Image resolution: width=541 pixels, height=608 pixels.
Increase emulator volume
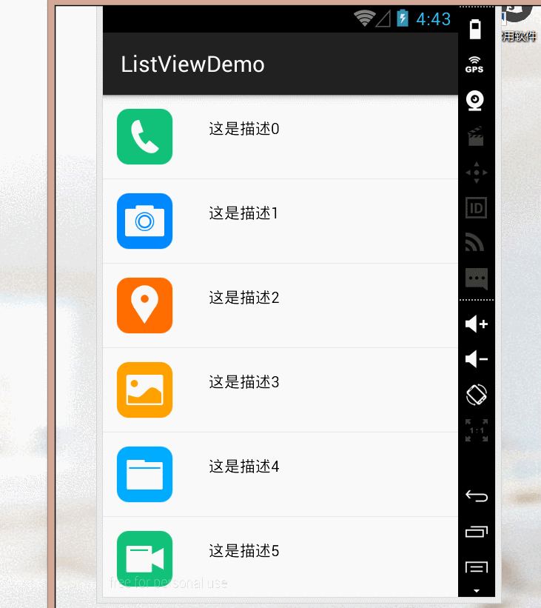click(x=477, y=324)
